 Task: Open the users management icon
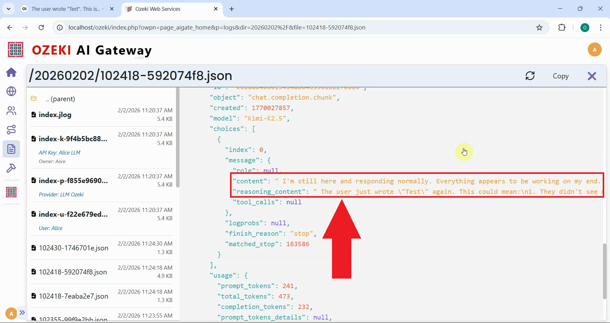[11, 110]
